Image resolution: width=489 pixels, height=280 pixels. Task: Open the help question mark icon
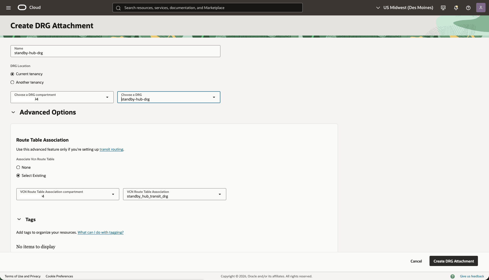(x=468, y=8)
